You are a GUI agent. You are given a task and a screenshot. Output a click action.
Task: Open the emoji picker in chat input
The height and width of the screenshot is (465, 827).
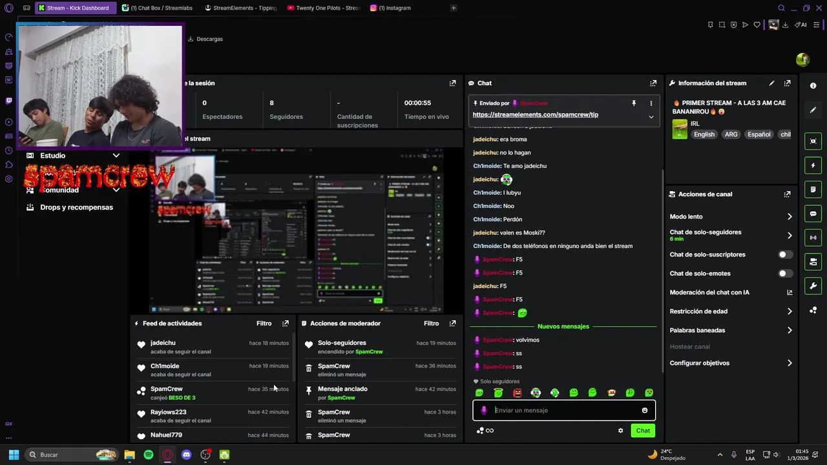(645, 410)
